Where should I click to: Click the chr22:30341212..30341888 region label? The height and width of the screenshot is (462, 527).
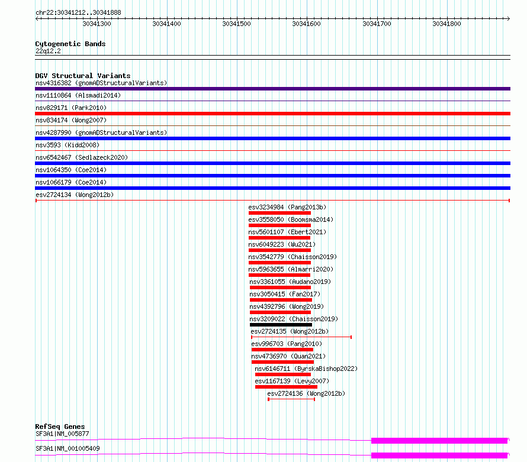78,12
